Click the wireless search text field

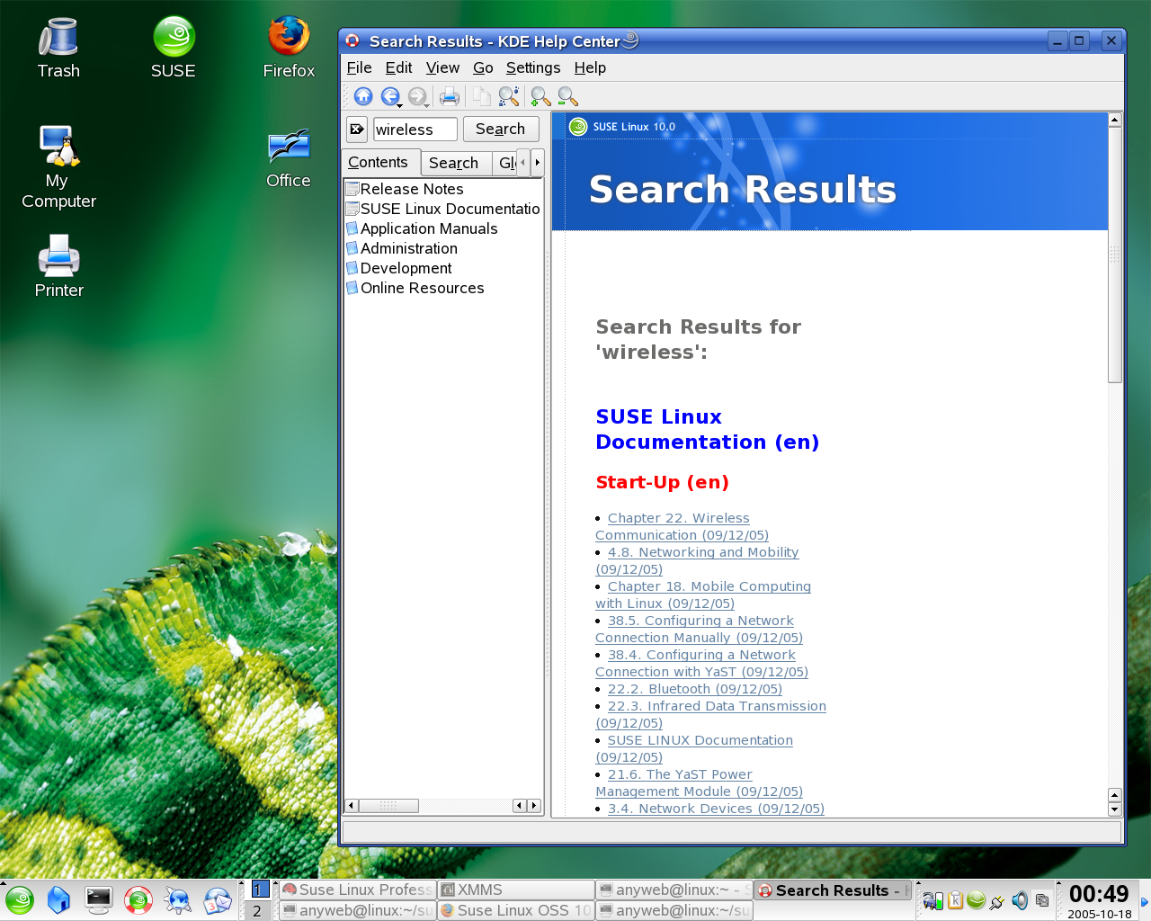pyautogui.click(x=415, y=130)
